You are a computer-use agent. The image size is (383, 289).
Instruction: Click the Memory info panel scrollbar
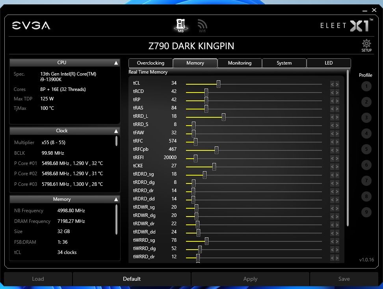(x=116, y=220)
